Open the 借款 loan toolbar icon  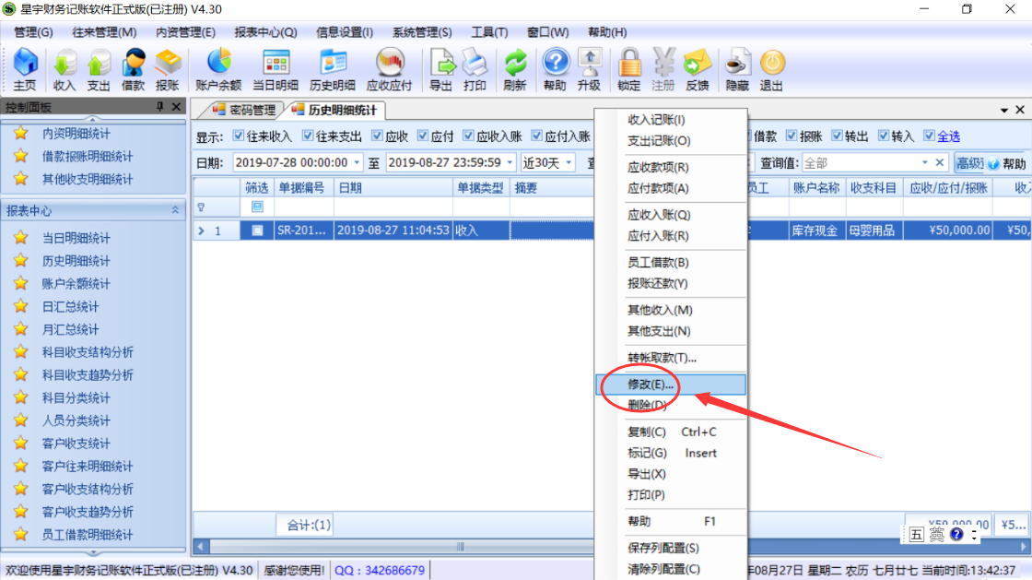coord(133,69)
